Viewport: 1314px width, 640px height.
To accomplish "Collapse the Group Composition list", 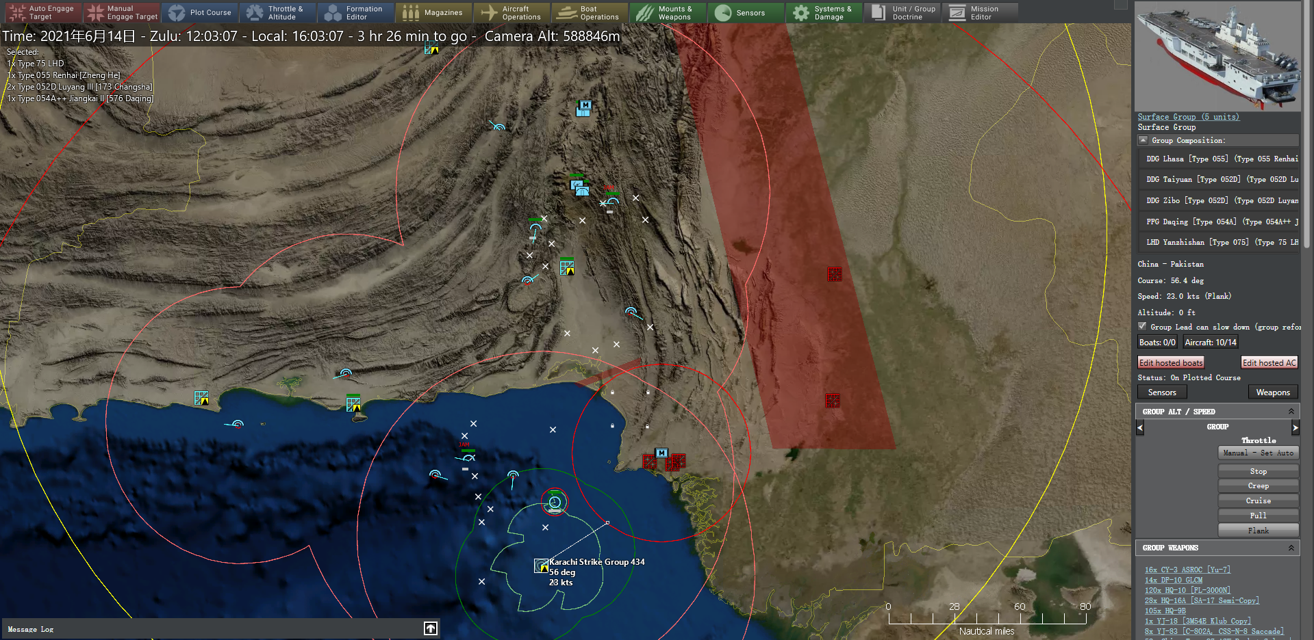I will tap(1143, 140).
